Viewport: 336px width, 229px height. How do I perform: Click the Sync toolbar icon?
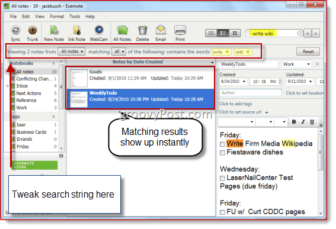pyautogui.click(x=15, y=33)
